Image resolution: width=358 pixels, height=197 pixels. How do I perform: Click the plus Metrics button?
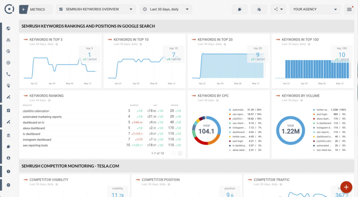click(35, 9)
